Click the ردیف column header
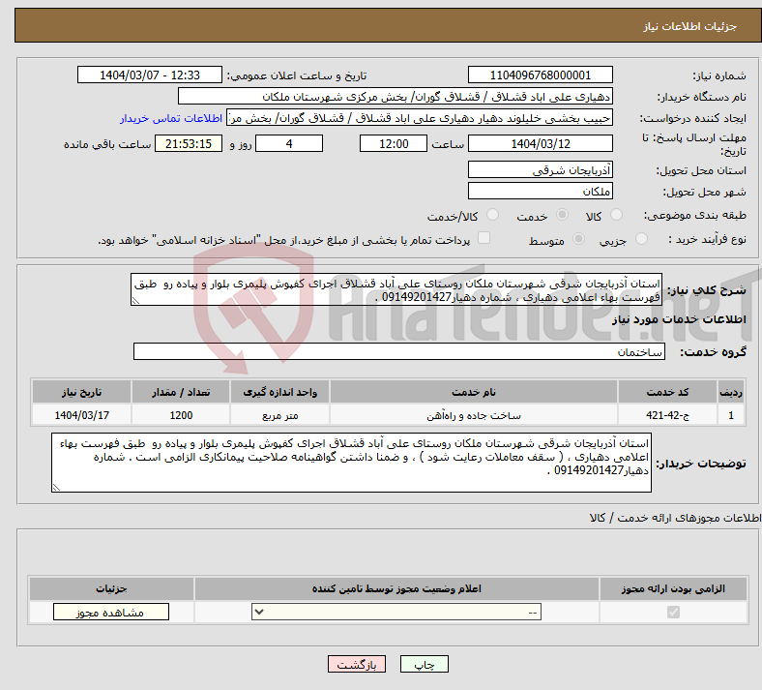The width and height of the screenshot is (762, 690). [731, 392]
